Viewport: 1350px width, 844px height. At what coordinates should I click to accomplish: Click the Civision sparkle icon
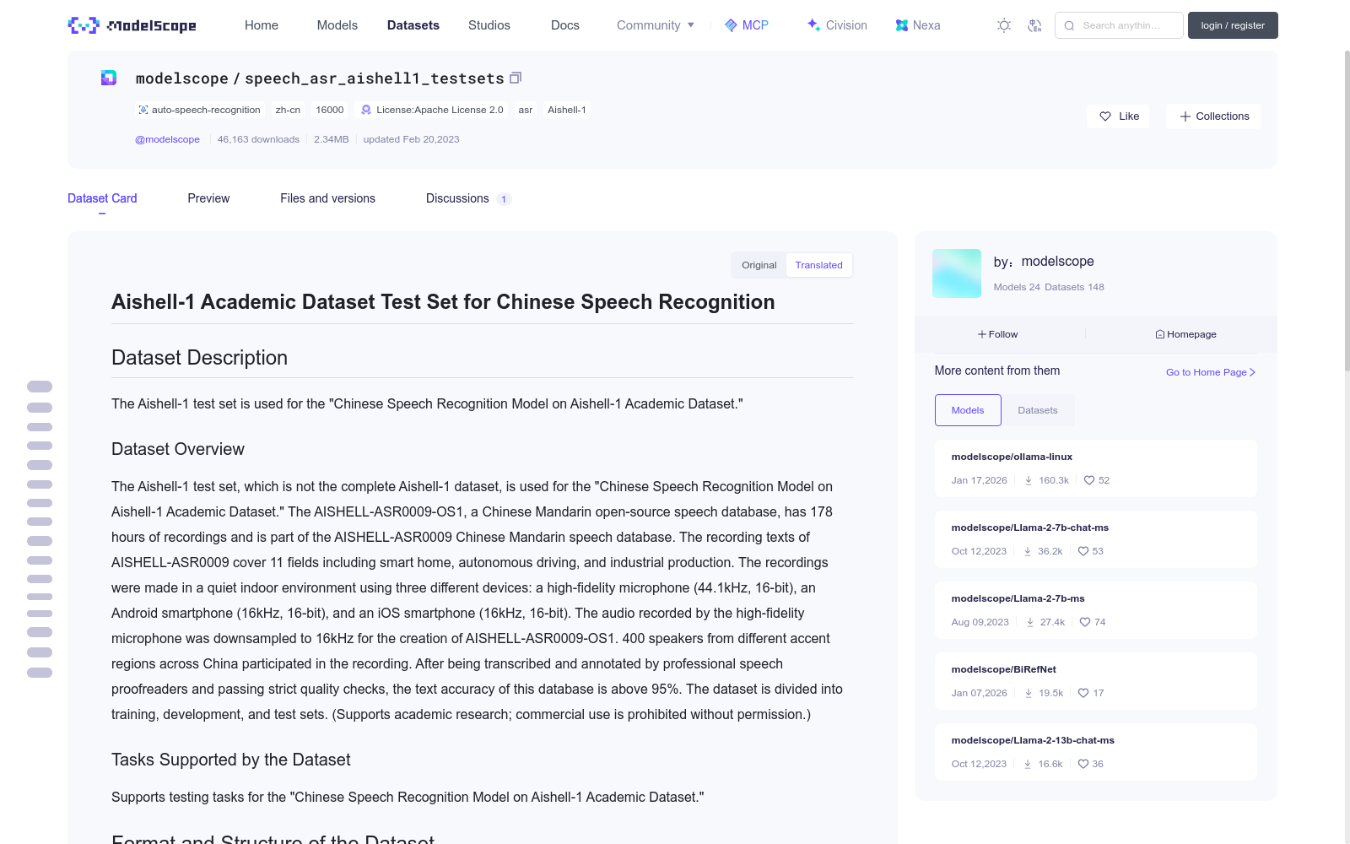813,25
